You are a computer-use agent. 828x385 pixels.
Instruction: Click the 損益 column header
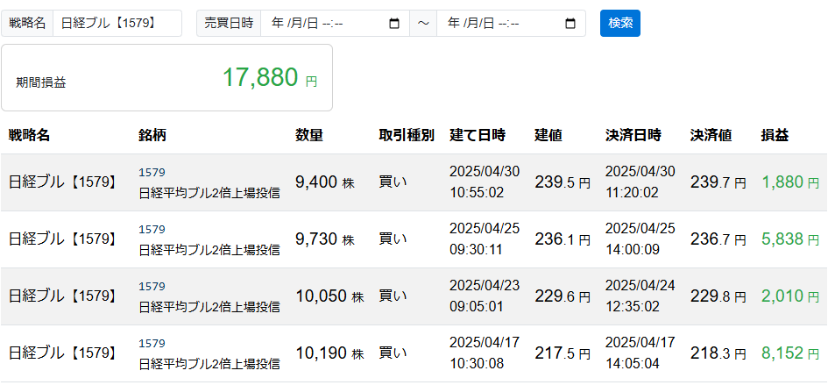tap(775, 135)
